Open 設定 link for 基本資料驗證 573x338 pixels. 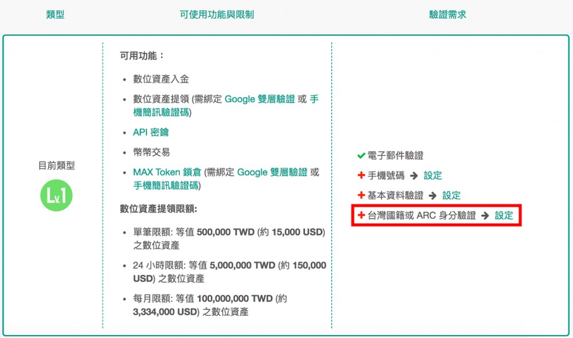click(x=452, y=195)
